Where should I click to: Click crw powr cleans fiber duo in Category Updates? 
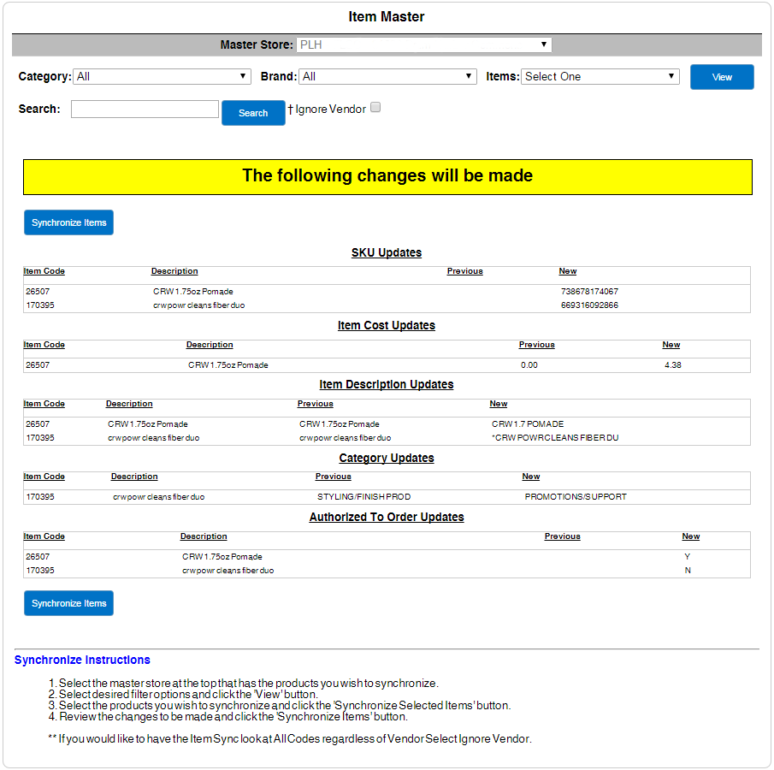(158, 497)
